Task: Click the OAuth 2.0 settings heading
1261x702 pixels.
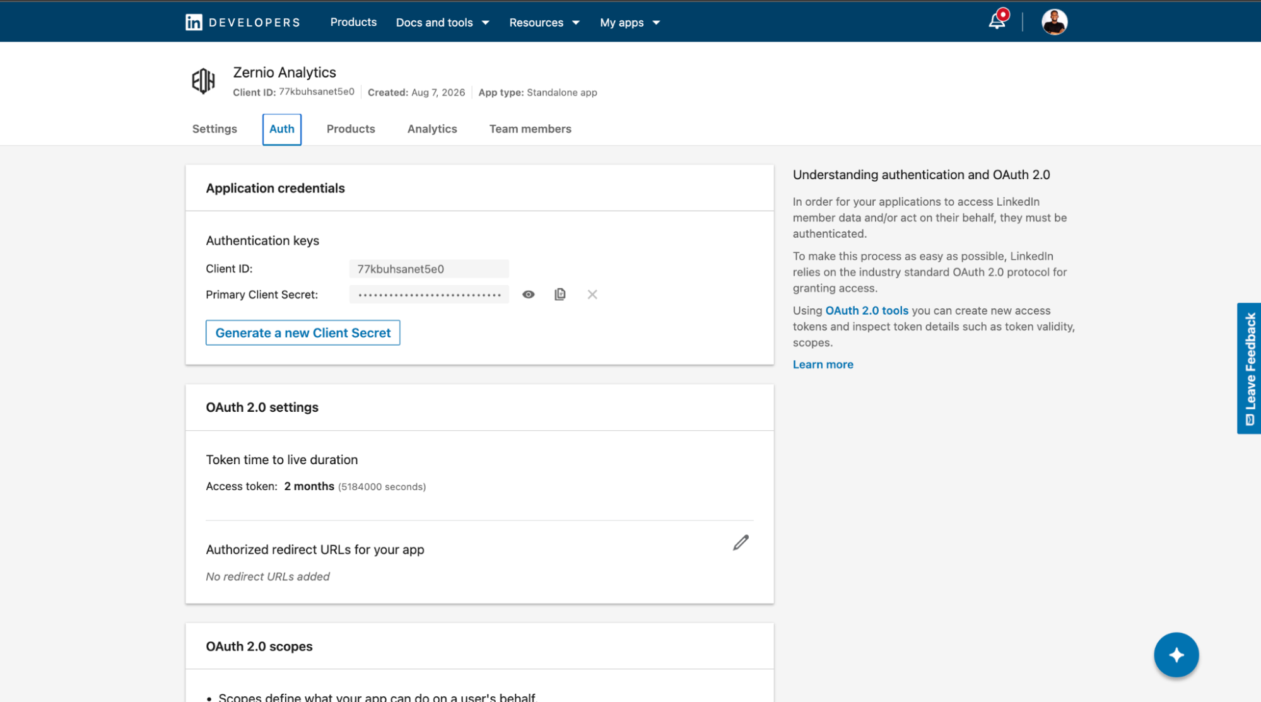Action: click(x=262, y=407)
